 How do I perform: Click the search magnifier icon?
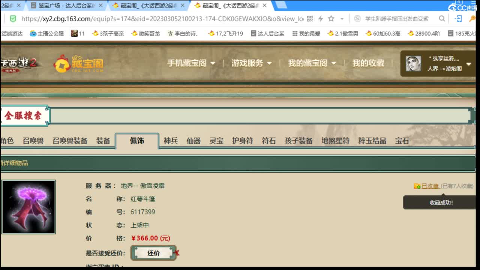point(442,19)
